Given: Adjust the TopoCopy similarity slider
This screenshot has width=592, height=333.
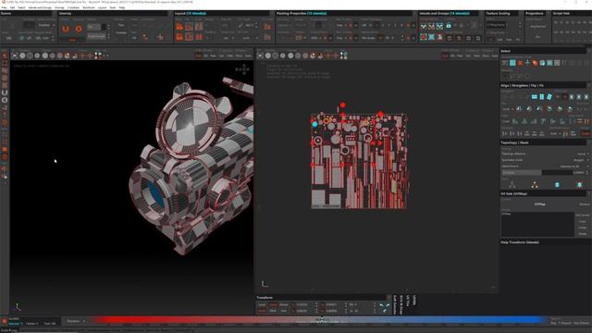Looking at the screenshot, I should (x=537, y=173).
